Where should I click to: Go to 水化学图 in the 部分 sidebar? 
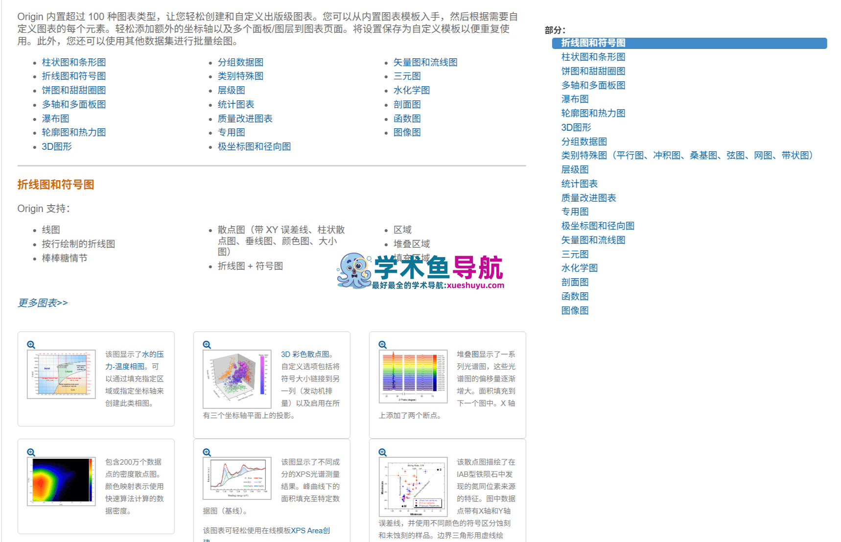tap(580, 268)
